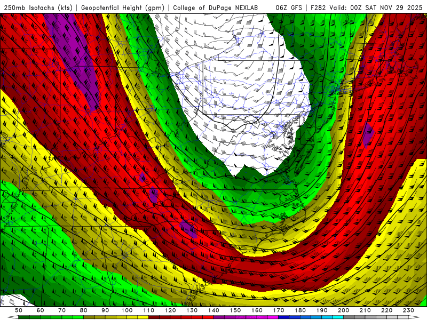This screenshot has height=320, width=427.
Task: Click the "250mb Isotachs (kts)" title text
Action: [38, 8]
